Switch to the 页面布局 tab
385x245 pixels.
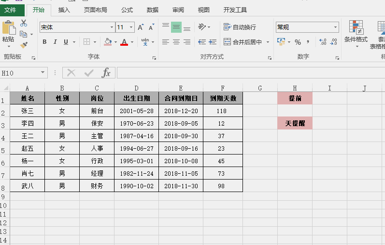point(95,10)
